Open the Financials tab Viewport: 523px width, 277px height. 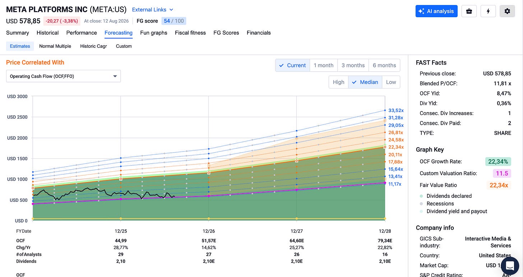(259, 33)
